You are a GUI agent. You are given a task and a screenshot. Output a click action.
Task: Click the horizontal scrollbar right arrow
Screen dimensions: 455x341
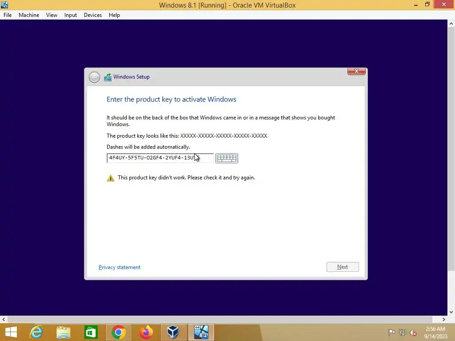click(x=444, y=319)
